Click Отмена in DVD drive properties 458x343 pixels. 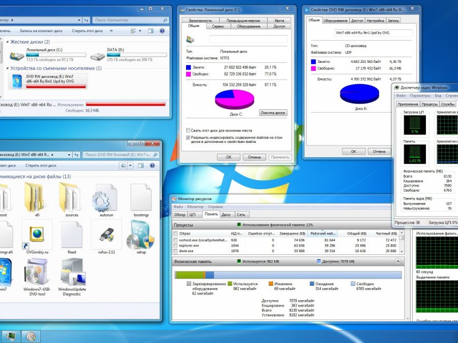pos(379,151)
